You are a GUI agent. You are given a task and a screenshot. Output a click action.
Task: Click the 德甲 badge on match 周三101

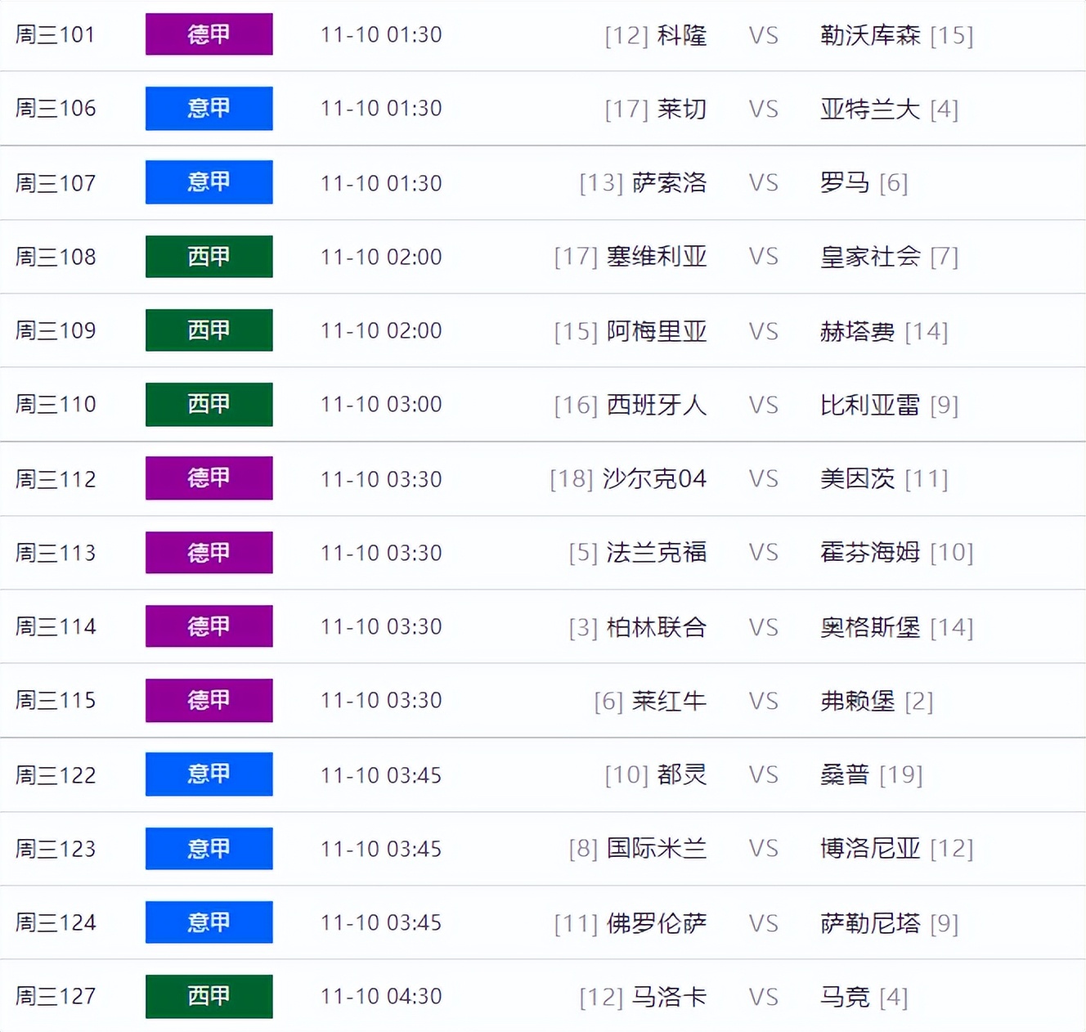pyautogui.click(x=209, y=34)
